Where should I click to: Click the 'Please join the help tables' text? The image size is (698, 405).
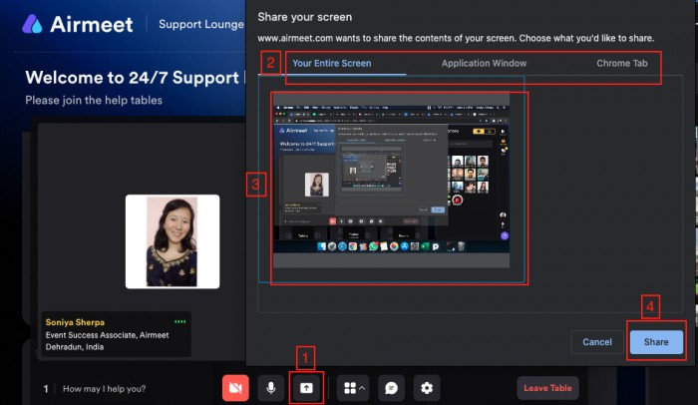[x=94, y=100]
